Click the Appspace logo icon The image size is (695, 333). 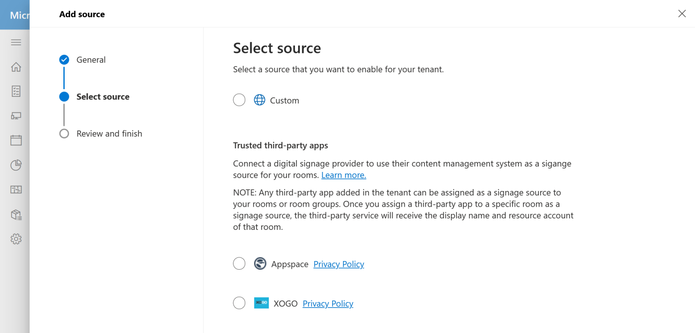point(260,263)
